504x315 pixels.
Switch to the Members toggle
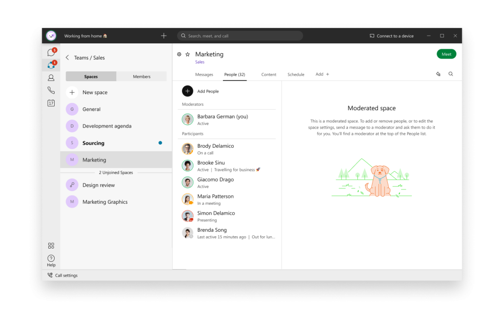click(142, 77)
